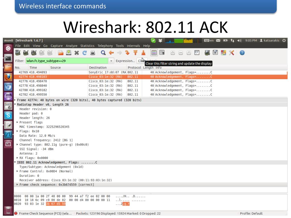The image size is (291, 218).
Task: Jump to last packet icon
Action: [143, 53]
